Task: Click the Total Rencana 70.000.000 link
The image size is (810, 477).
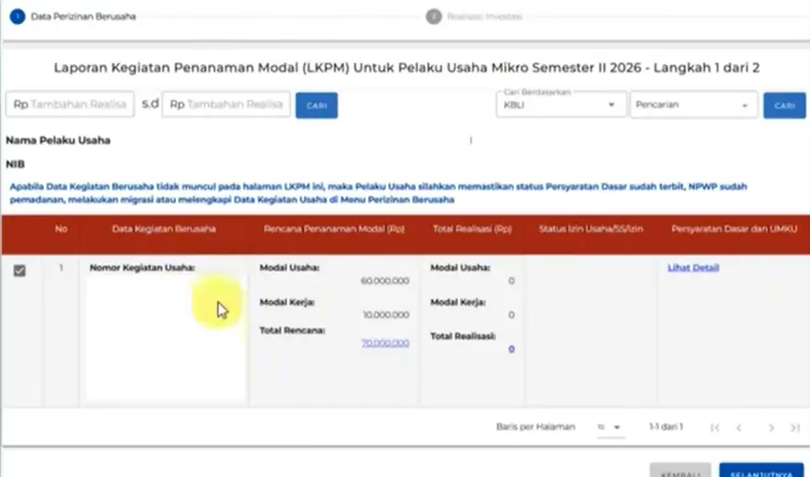Action: pos(386,343)
